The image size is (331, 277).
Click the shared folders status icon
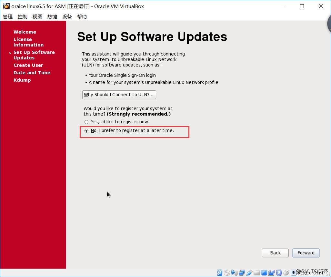256,272
